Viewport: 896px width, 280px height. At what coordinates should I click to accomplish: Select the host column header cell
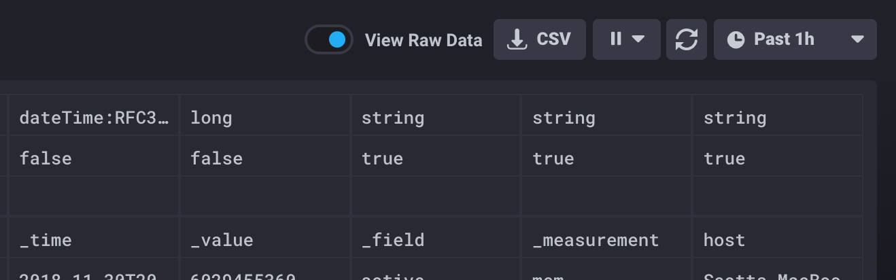(x=778, y=240)
